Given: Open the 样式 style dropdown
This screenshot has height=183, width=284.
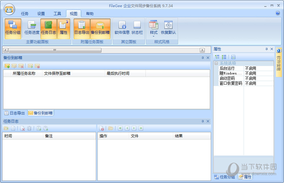Looking at the screenshot, I should pos(154,28).
